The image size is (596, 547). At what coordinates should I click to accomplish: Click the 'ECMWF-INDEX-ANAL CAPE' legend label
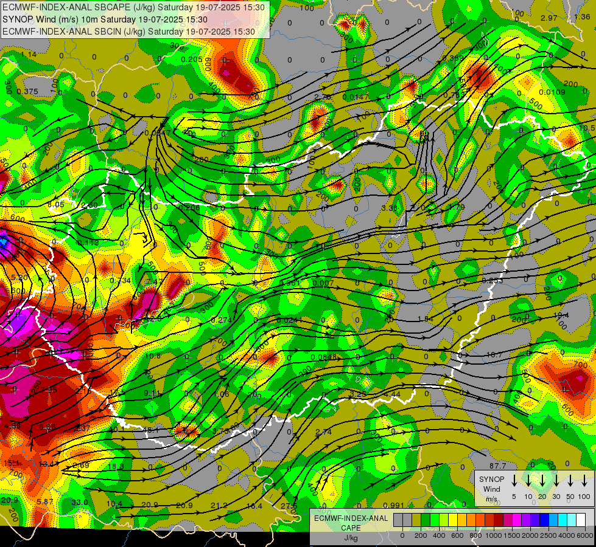click(351, 523)
